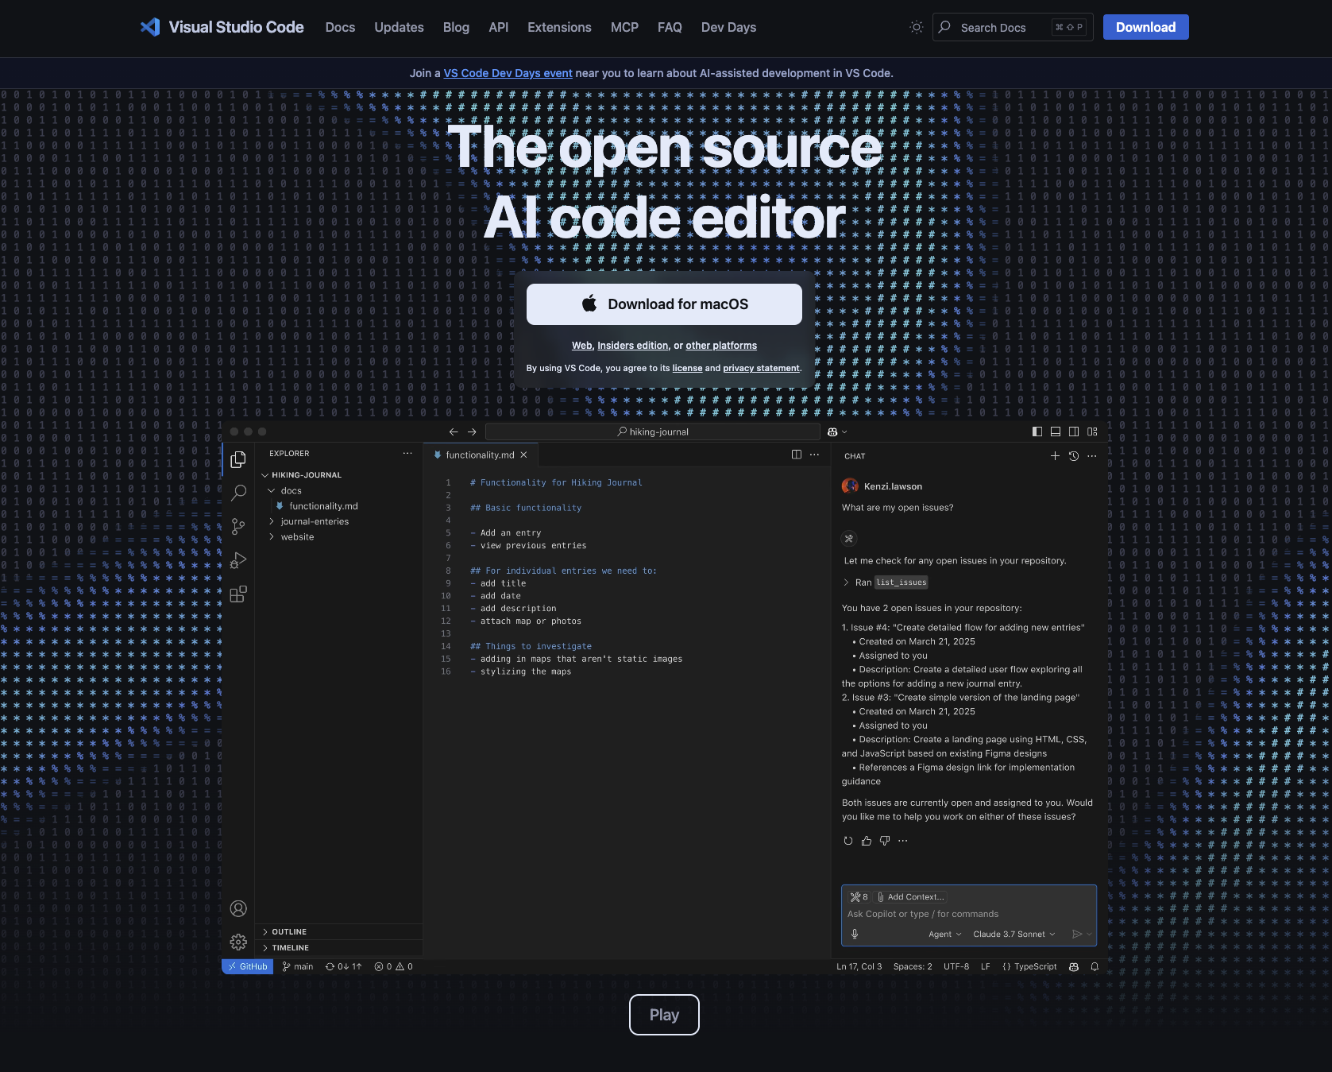Open the Extensions view icon in activity bar
This screenshot has width=1332, height=1072.
238,594
